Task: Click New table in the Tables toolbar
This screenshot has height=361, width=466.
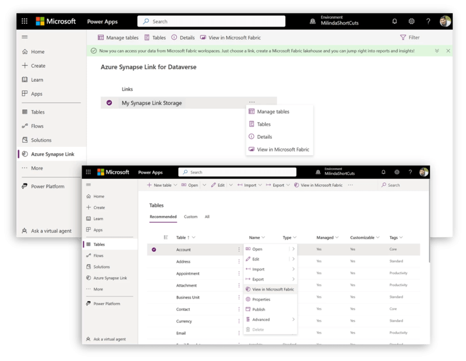Action: pos(159,185)
